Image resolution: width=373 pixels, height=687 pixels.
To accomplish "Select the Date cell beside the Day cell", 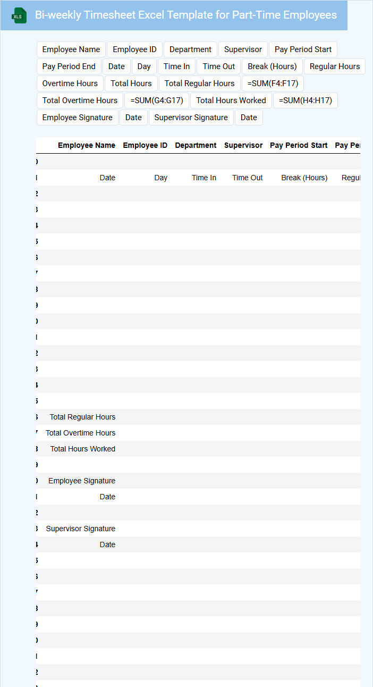I will 107,178.
